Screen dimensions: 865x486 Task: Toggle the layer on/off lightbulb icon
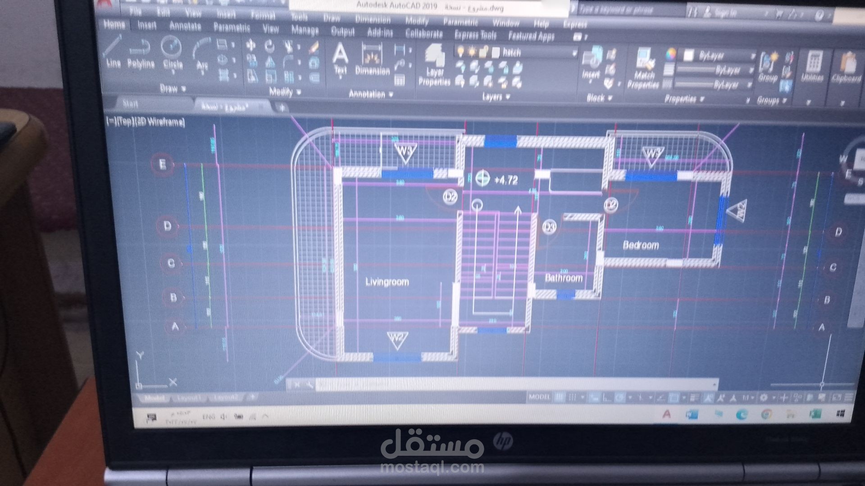[460, 51]
